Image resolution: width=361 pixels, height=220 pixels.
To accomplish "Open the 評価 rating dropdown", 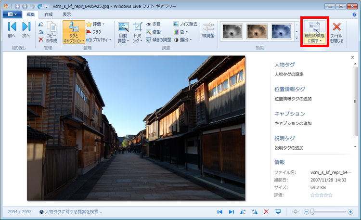I will click(95, 24).
